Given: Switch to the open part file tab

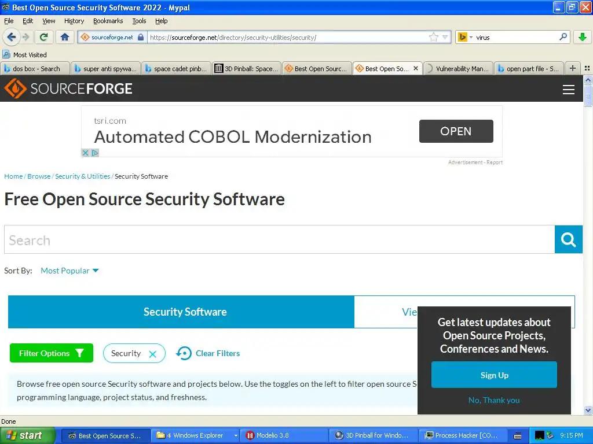Looking at the screenshot, I should (x=529, y=68).
